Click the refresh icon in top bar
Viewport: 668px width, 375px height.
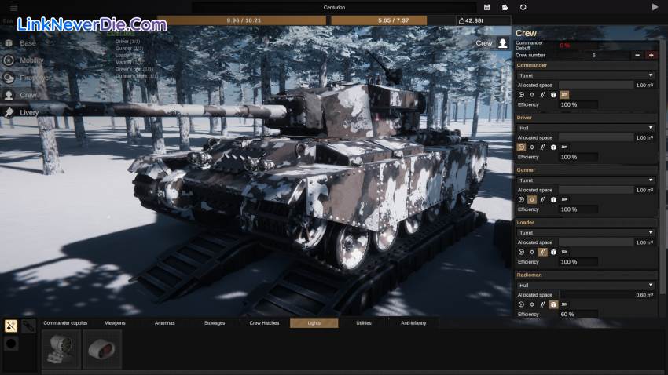(523, 7)
